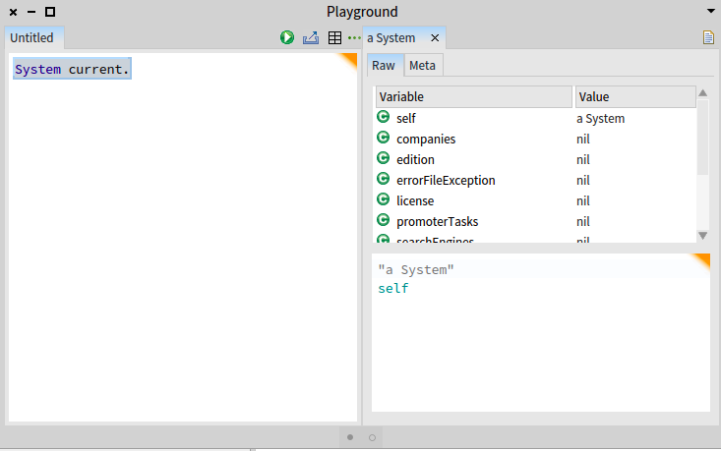
Task: Open the bindings table icon
Action: point(334,37)
